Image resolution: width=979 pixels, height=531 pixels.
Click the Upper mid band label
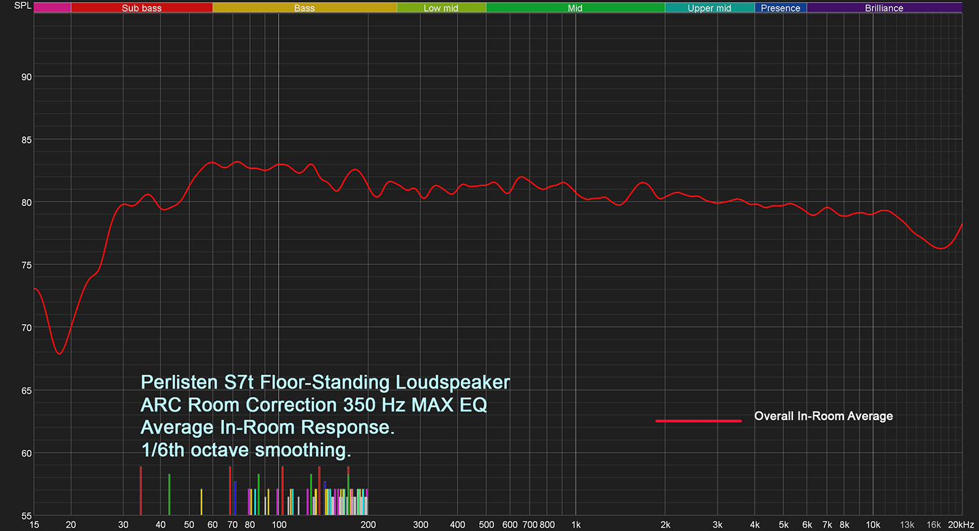pos(709,8)
